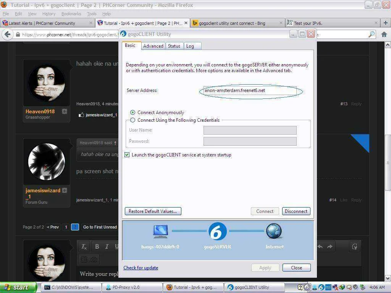The width and height of the screenshot is (391, 293).
Task: Toggle Italic in reply editor
Action: click(x=107, y=246)
